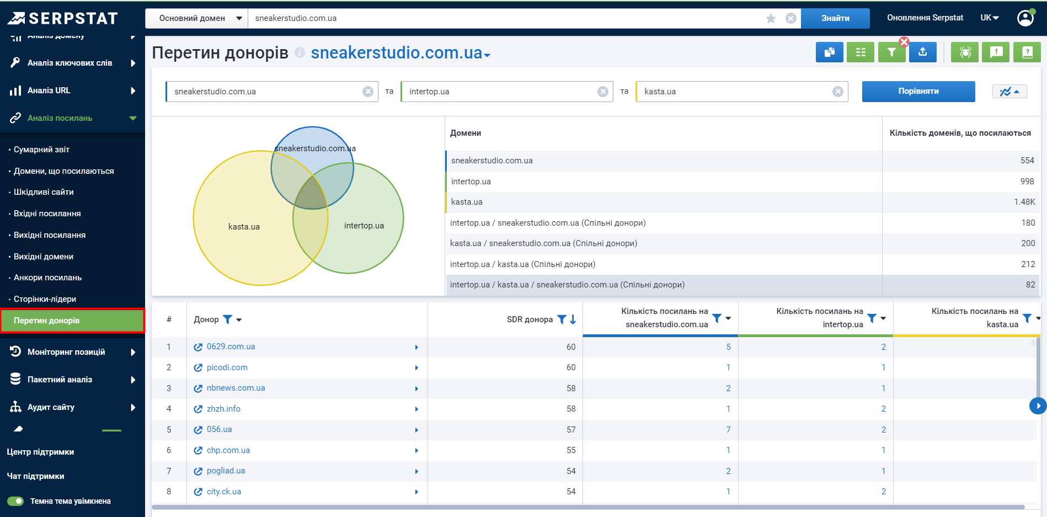Open the picodi.com donor link

coord(227,367)
